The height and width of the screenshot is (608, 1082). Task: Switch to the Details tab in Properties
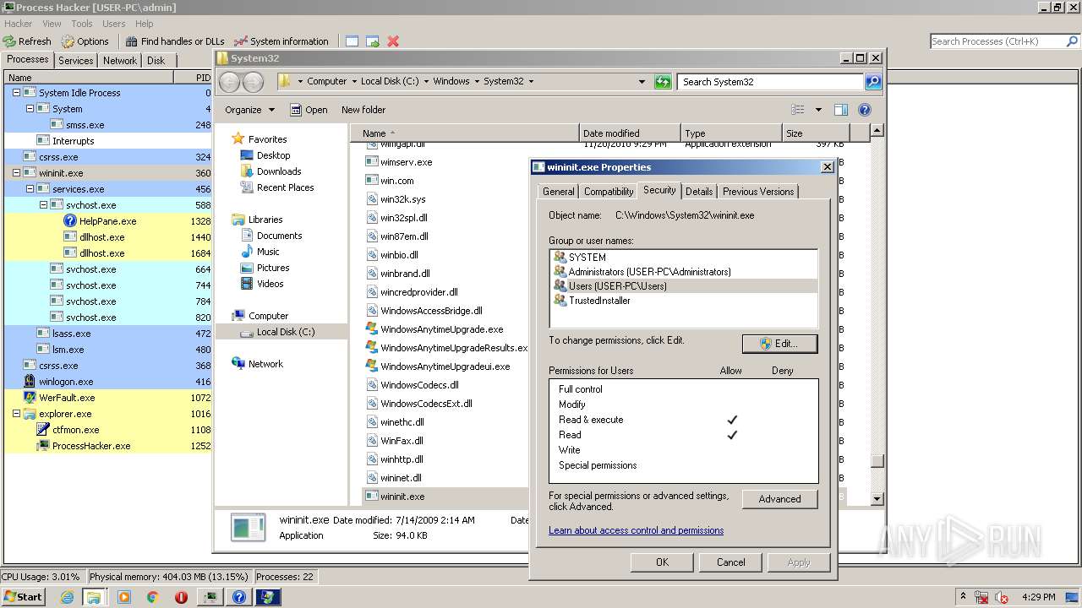699,192
